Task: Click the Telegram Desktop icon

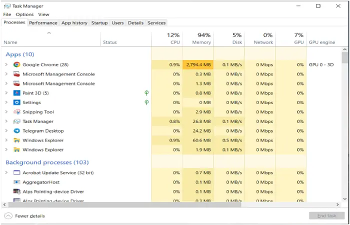Action: pyautogui.click(x=16, y=131)
